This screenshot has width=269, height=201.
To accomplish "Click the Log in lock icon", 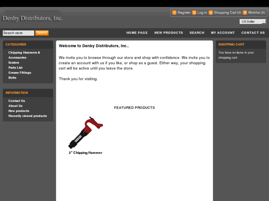I will click(194, 13).
